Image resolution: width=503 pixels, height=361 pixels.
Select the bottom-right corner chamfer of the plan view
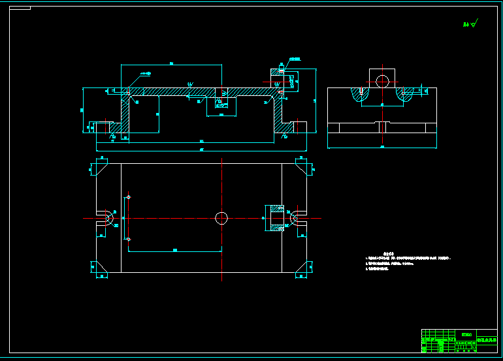click(301, 267)
